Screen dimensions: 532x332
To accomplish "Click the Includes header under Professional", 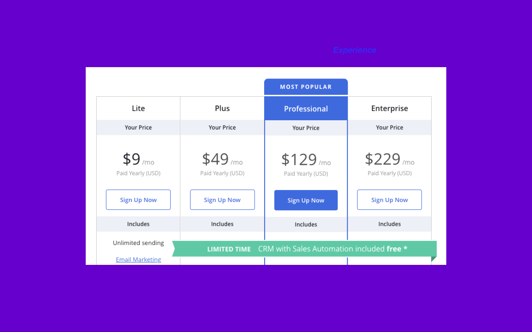I will click(306, 224).
